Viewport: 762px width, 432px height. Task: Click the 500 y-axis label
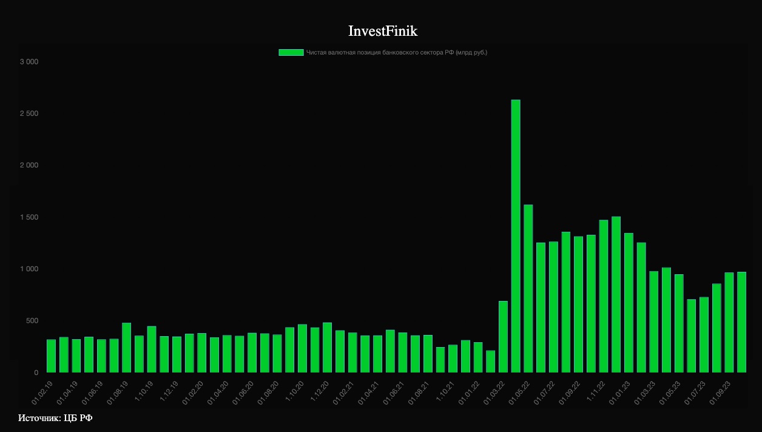[32, 320]
